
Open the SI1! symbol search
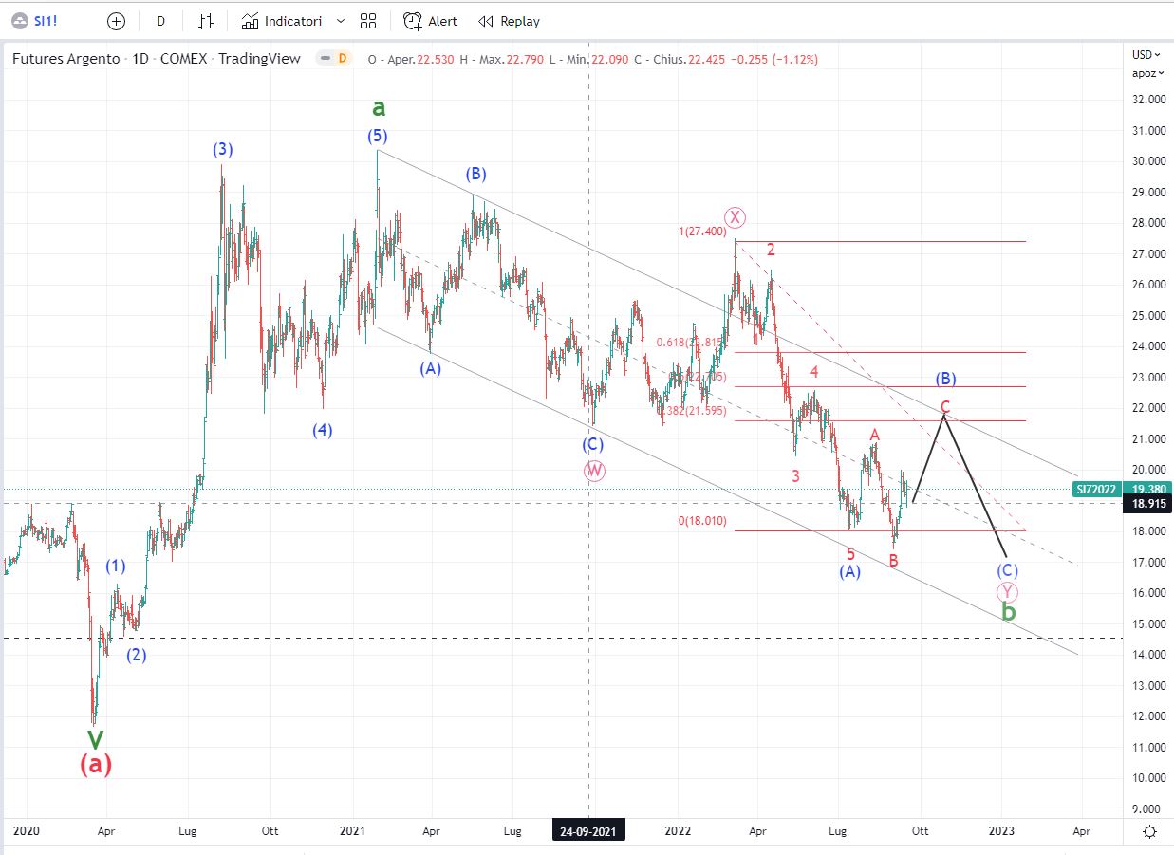coord(47,21)
